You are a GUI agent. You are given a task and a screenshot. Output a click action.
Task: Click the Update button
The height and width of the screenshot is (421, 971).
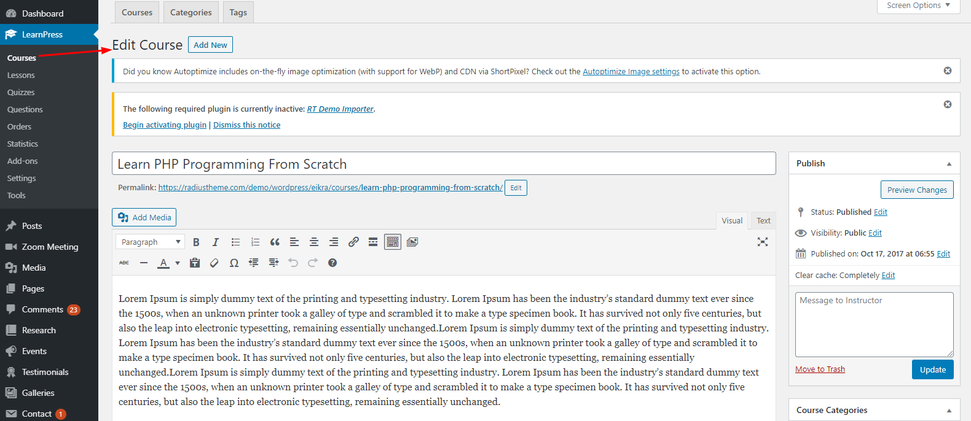pyautogui.click(x=932, y=369)
